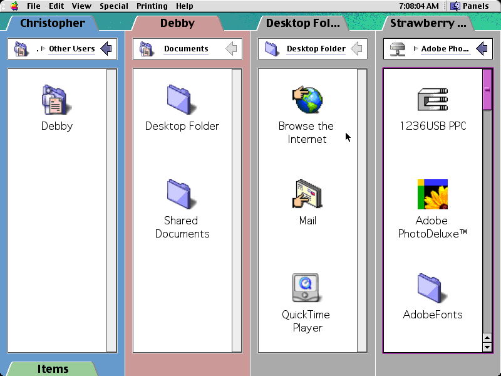The width and height of the screenshot is (501, 376).
Task: Click scroll down arrow in Strawberry panel
Action: pos(487,347)
